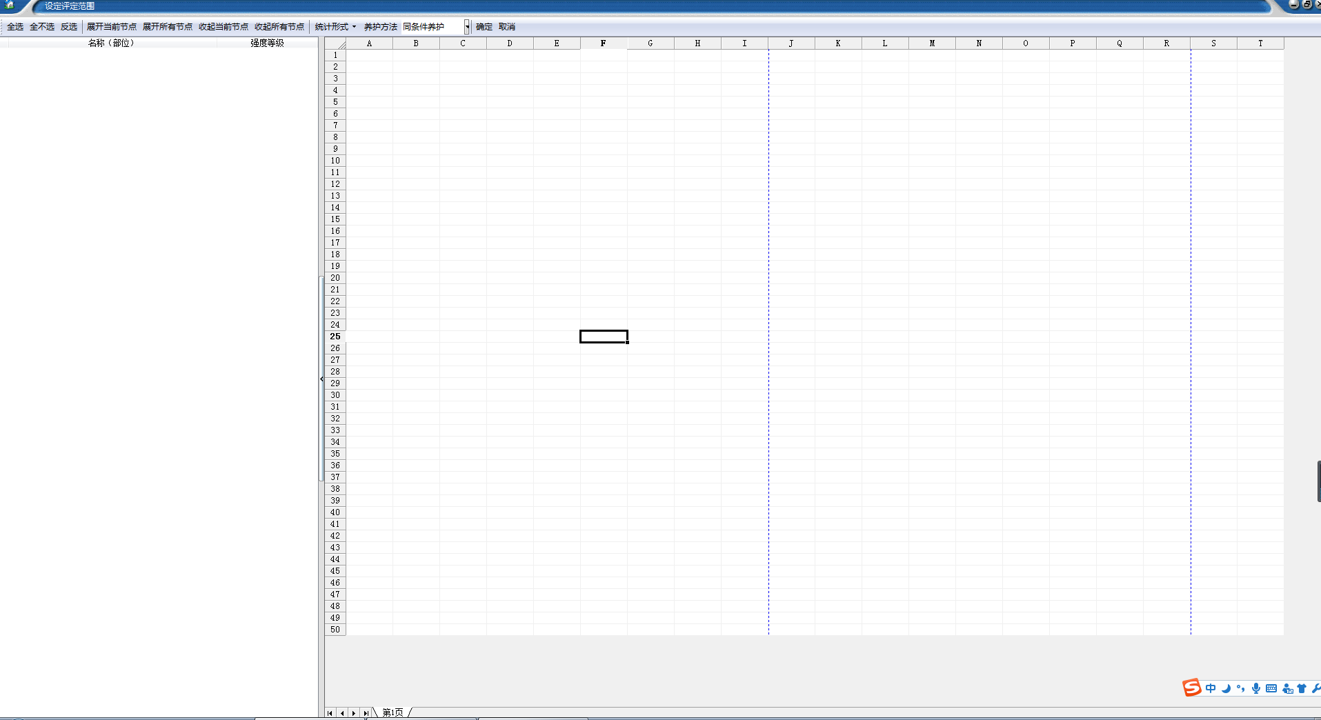Click the IME microphone voice input icon
Viewport: 1321px width, 720px height.
click(1256, 688)
